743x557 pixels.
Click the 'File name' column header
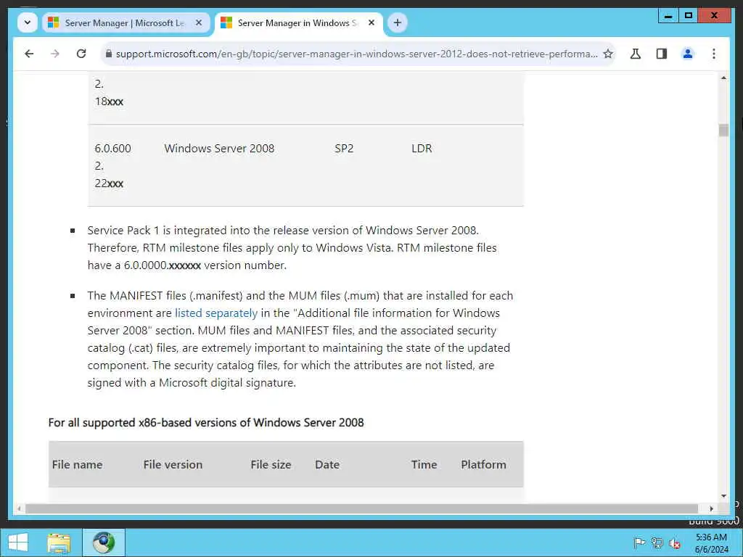pyautogui.click(x=77, y=465)
